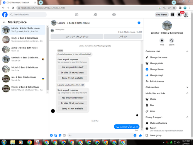
Task: Click the more options Urdu button
Action: [123, 36]
